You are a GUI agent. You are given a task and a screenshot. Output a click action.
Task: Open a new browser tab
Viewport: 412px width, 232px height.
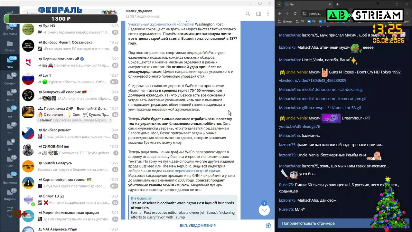(x=337, y=4)
